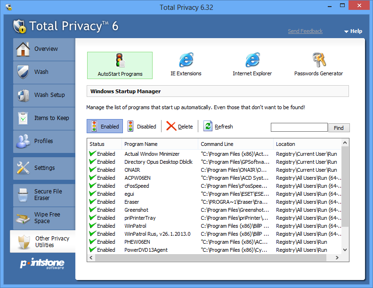Click Greenshot command line cell
Screen dimensions: 373x288
pos(235,210)
